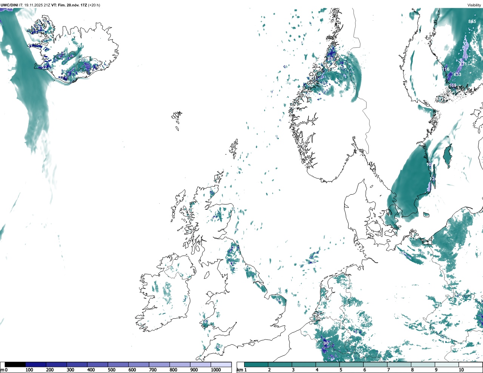Select the dark teal 1–2 km legend swatch
The width and height of the screenshot is (483, 373).
point(256,364)
